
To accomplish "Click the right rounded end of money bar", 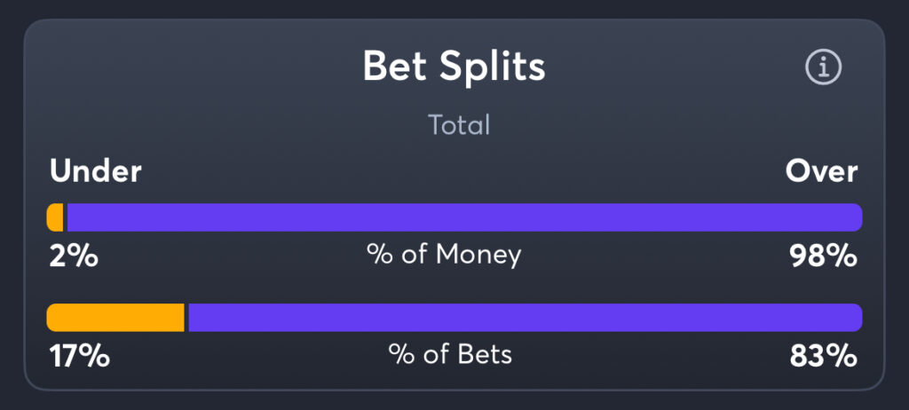I will click(858, 217).
